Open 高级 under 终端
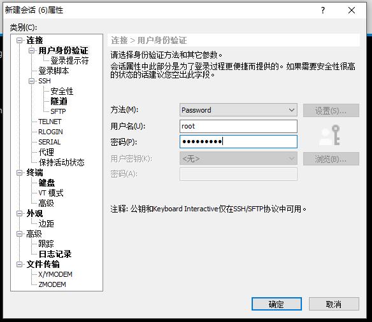The image size is (372, 322). pos(46,203)
